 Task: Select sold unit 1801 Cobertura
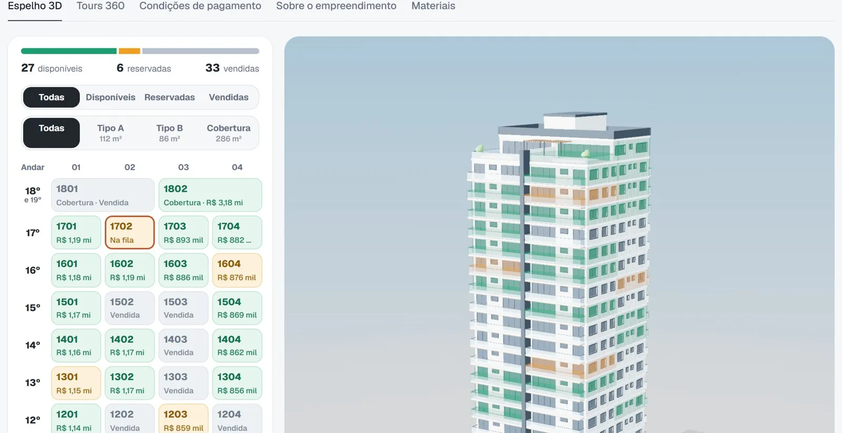103,195
